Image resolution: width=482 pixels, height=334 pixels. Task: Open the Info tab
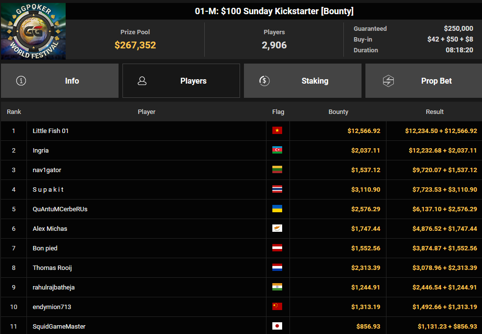(60, 81)
